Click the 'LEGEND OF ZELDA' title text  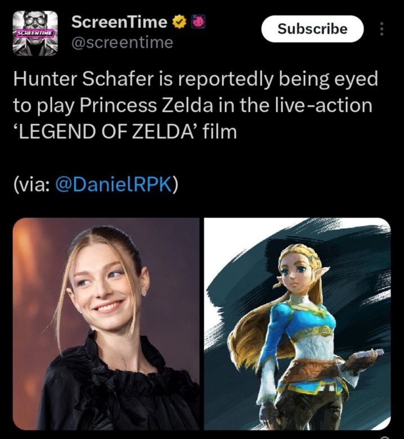106,132
